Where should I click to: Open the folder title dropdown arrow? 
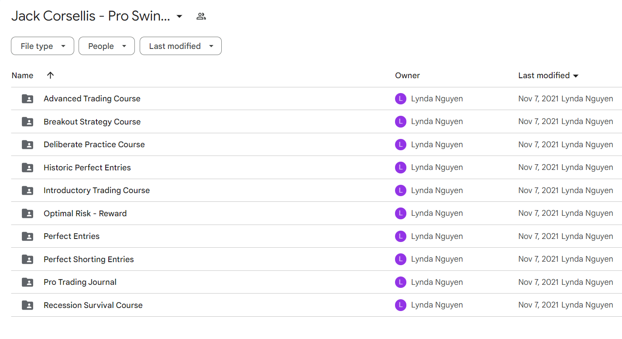[179, 17]
